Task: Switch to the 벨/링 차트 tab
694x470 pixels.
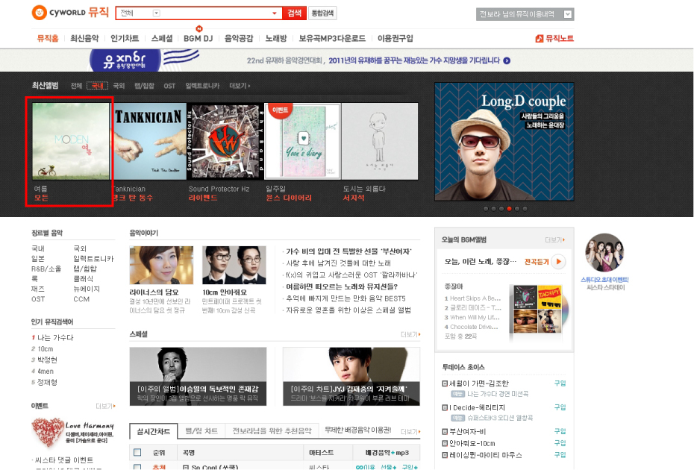Action: 201,431
